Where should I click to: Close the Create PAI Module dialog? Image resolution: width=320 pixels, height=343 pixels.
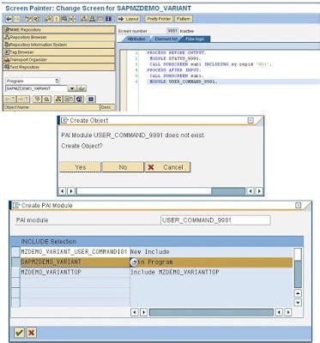coord(299,205)
